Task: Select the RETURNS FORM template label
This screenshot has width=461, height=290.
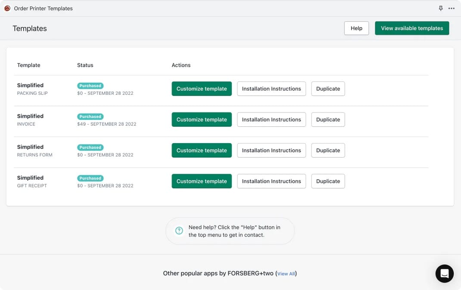Action: 35,155
